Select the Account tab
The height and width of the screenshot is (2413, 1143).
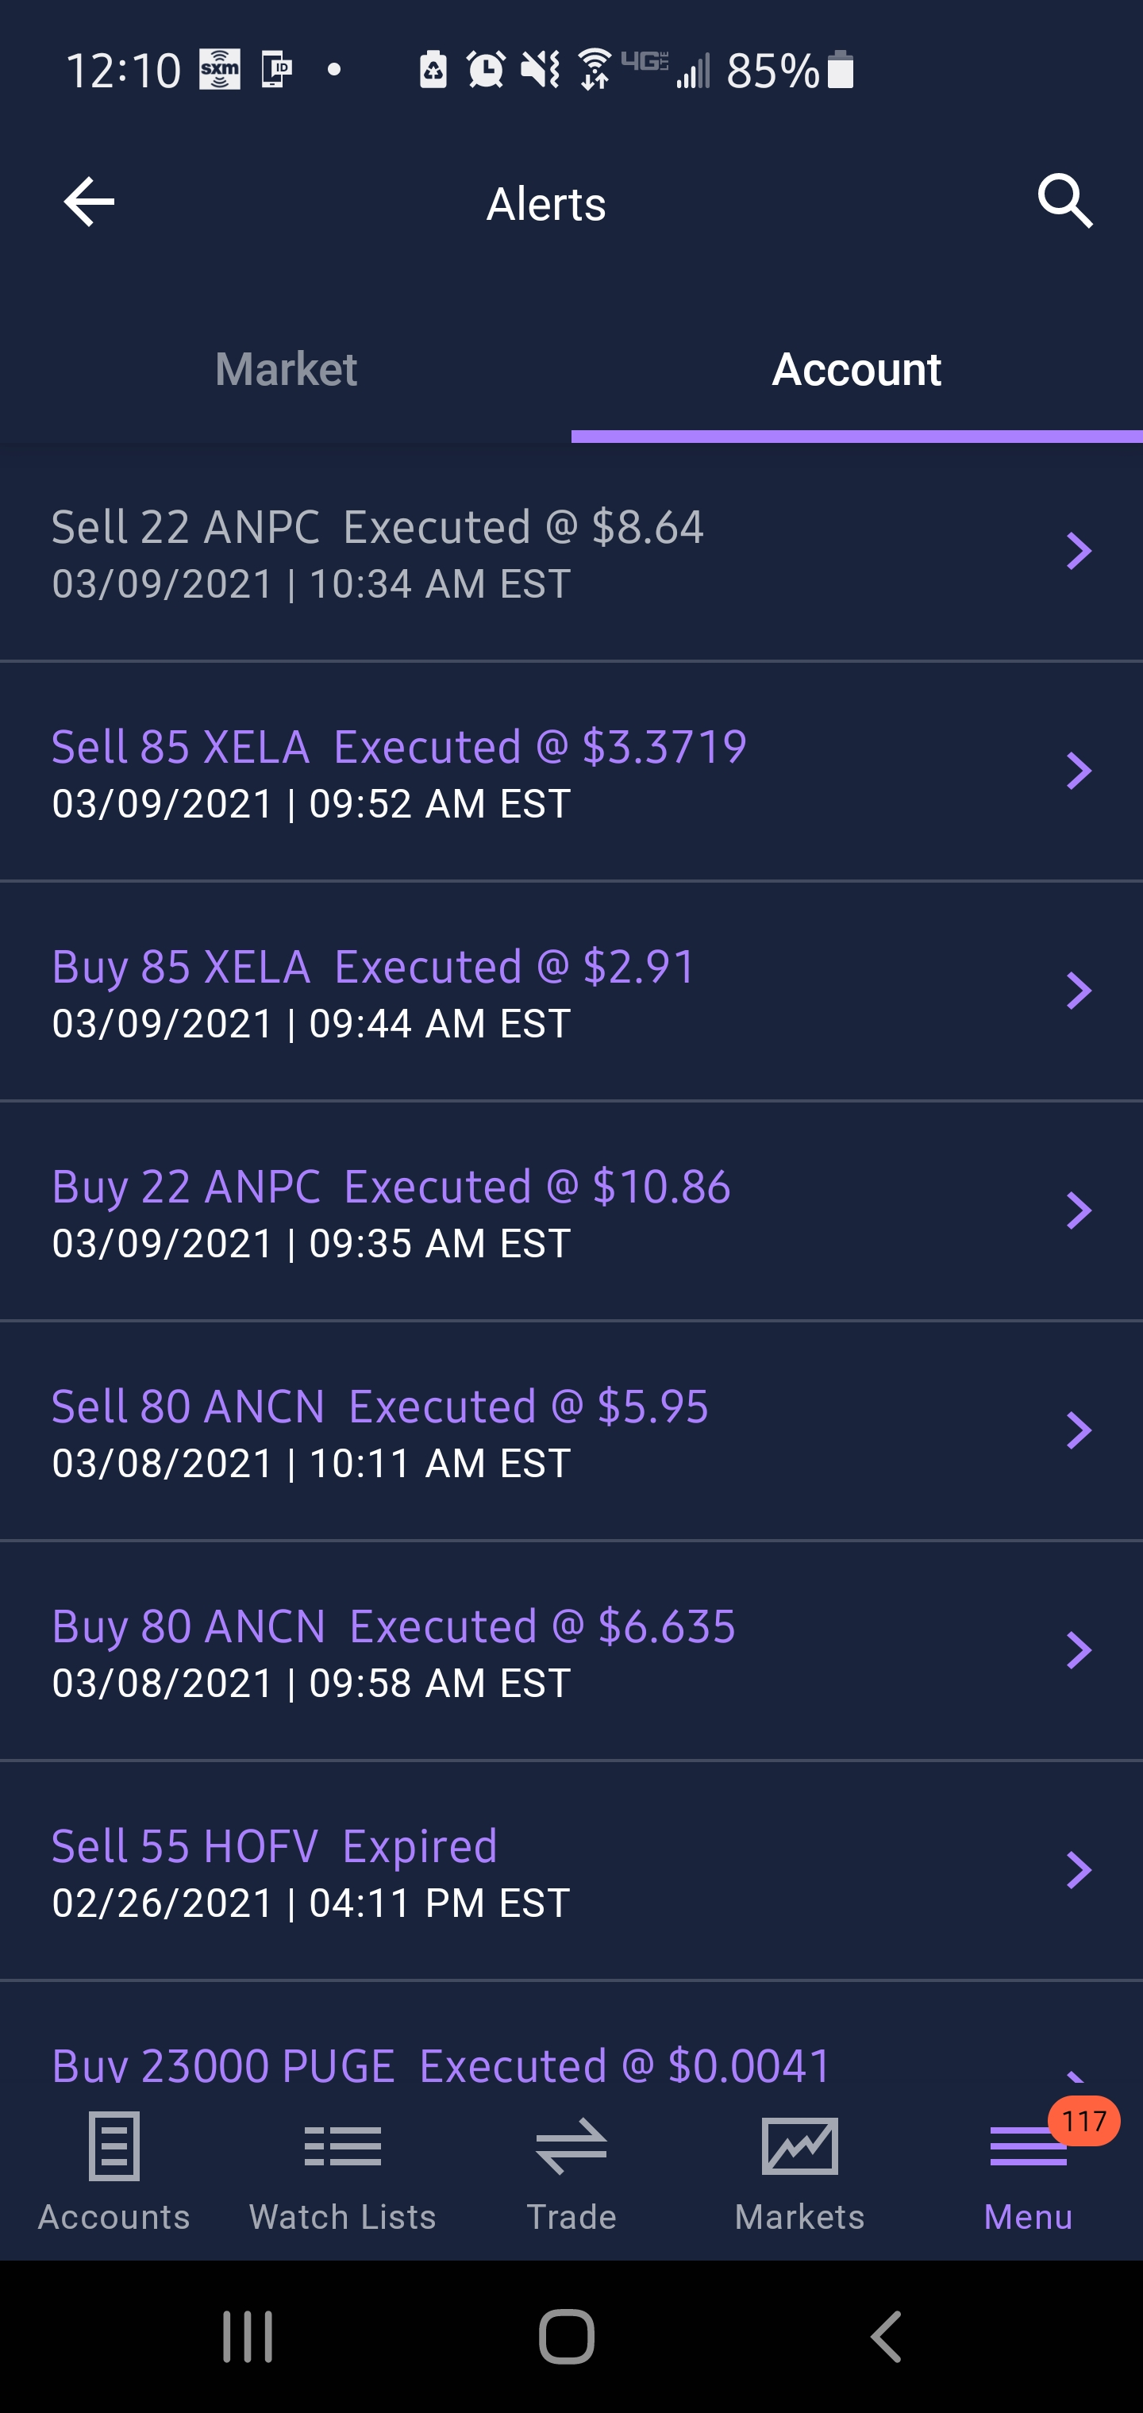(856, 369)
